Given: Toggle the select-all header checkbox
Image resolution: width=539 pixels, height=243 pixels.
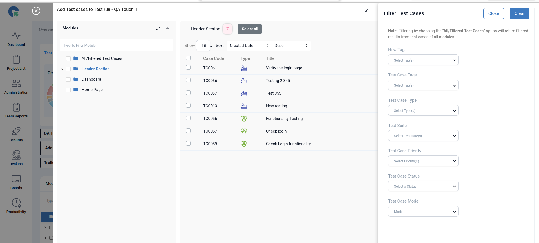Looking at the screenshot, I should [188, 58].
